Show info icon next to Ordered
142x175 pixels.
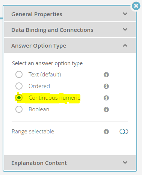[x=106, y=86]
